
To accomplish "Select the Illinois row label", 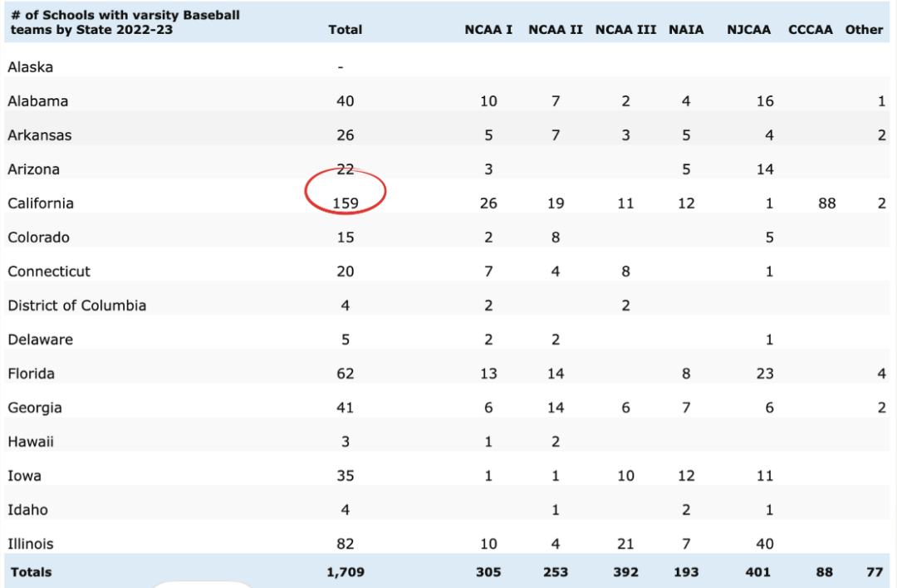I will (x=31, y=544).
